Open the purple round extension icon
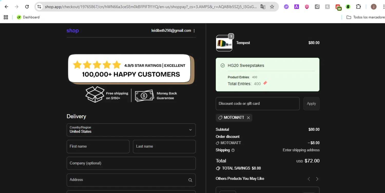The height and width of the screenshot is (193, 385). [x=286, y=7]
